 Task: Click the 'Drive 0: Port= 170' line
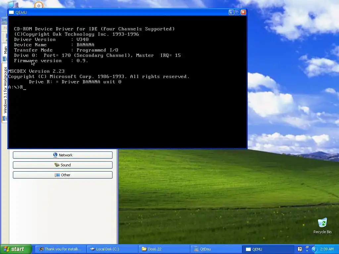[97, 56]
